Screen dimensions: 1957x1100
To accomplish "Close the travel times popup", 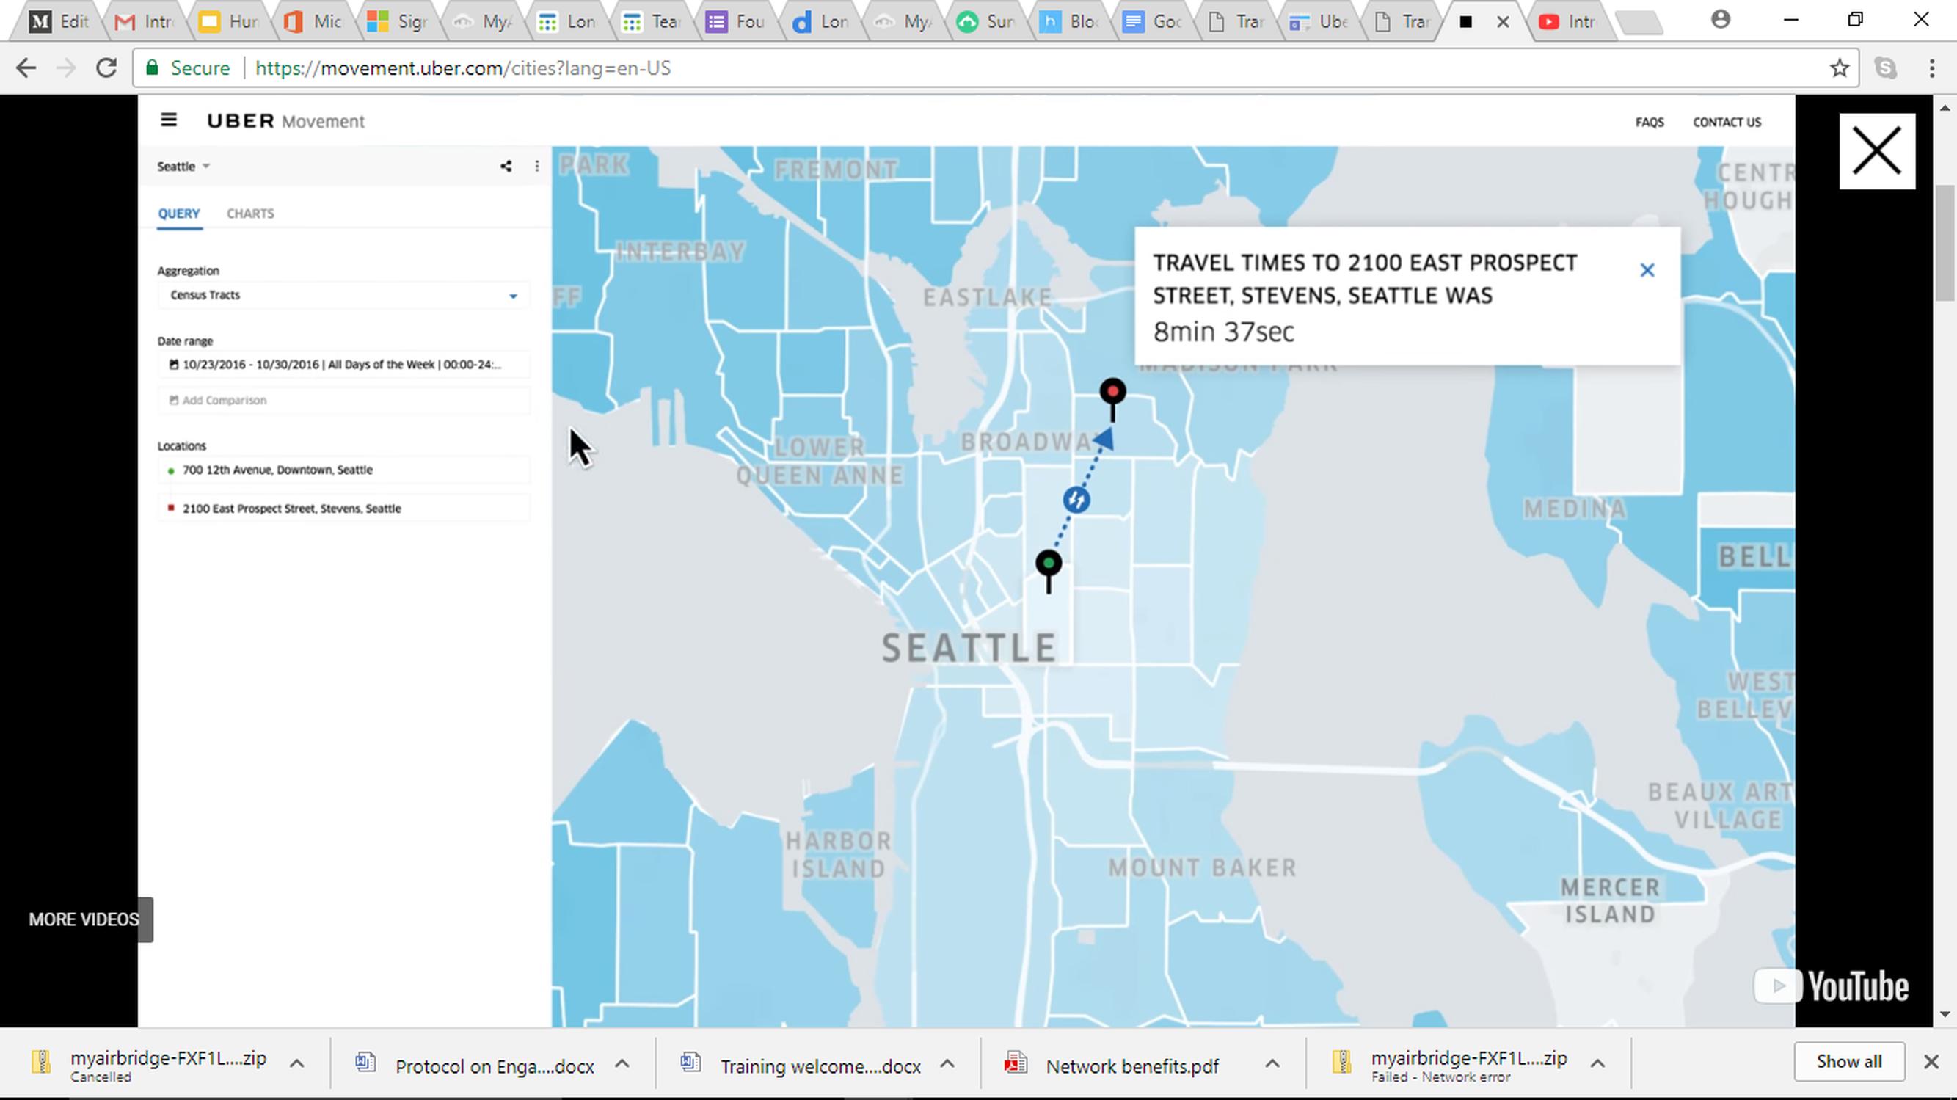I will [1647, 270].
